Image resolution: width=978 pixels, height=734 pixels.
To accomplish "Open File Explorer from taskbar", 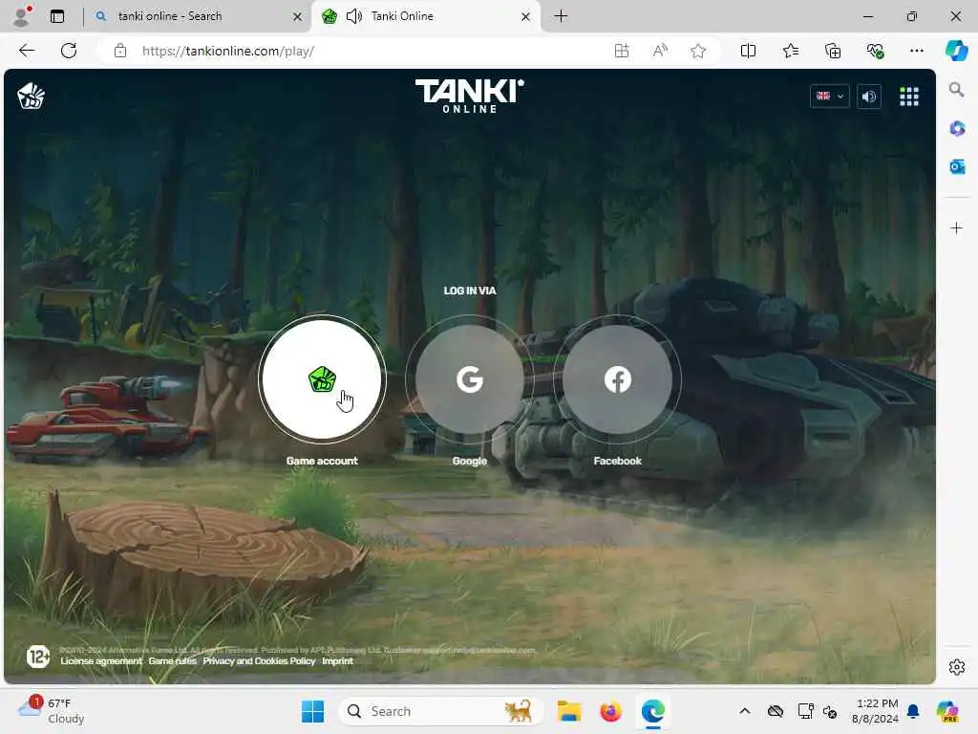I will [569, 711].
